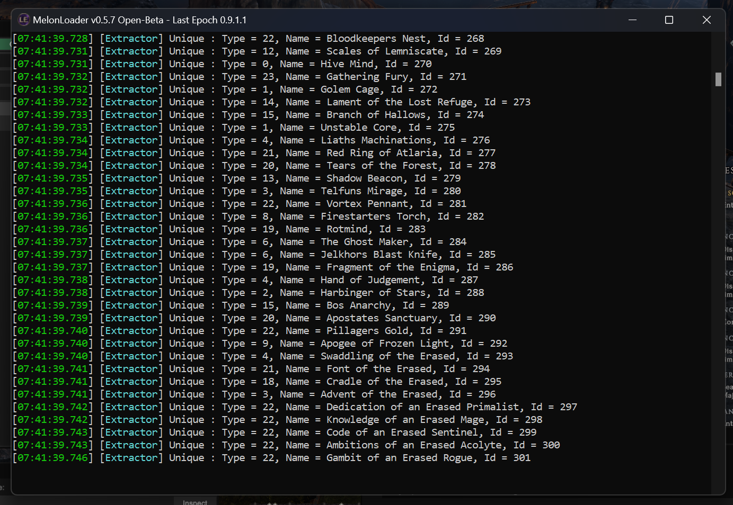Click the 'Tears of the Forest' name

pos(382,166)
